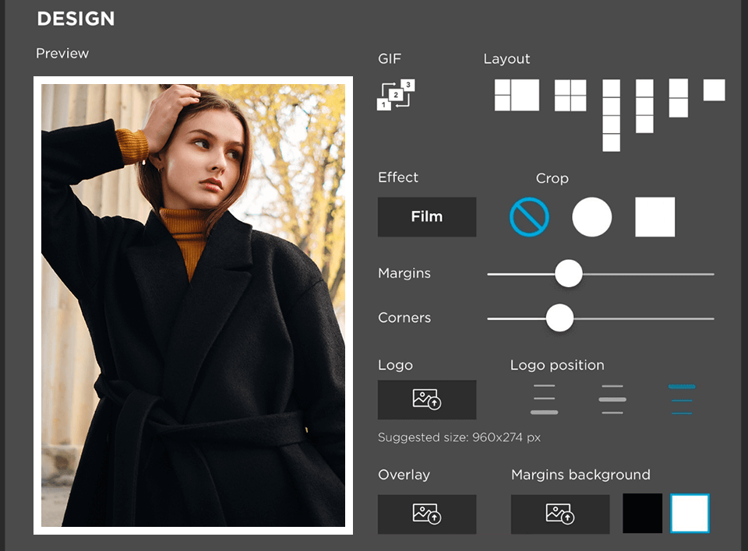The image size is (748, 551).
Task: Select the three-photo vertical strip layout
Action: click(x=644, y=106)
